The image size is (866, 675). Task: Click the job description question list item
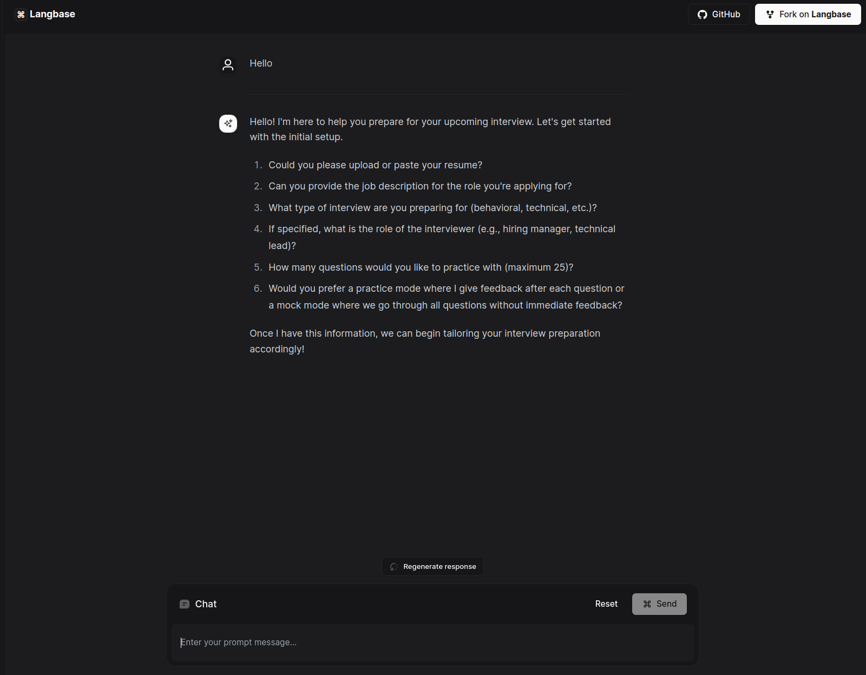[x=420, y=186]
